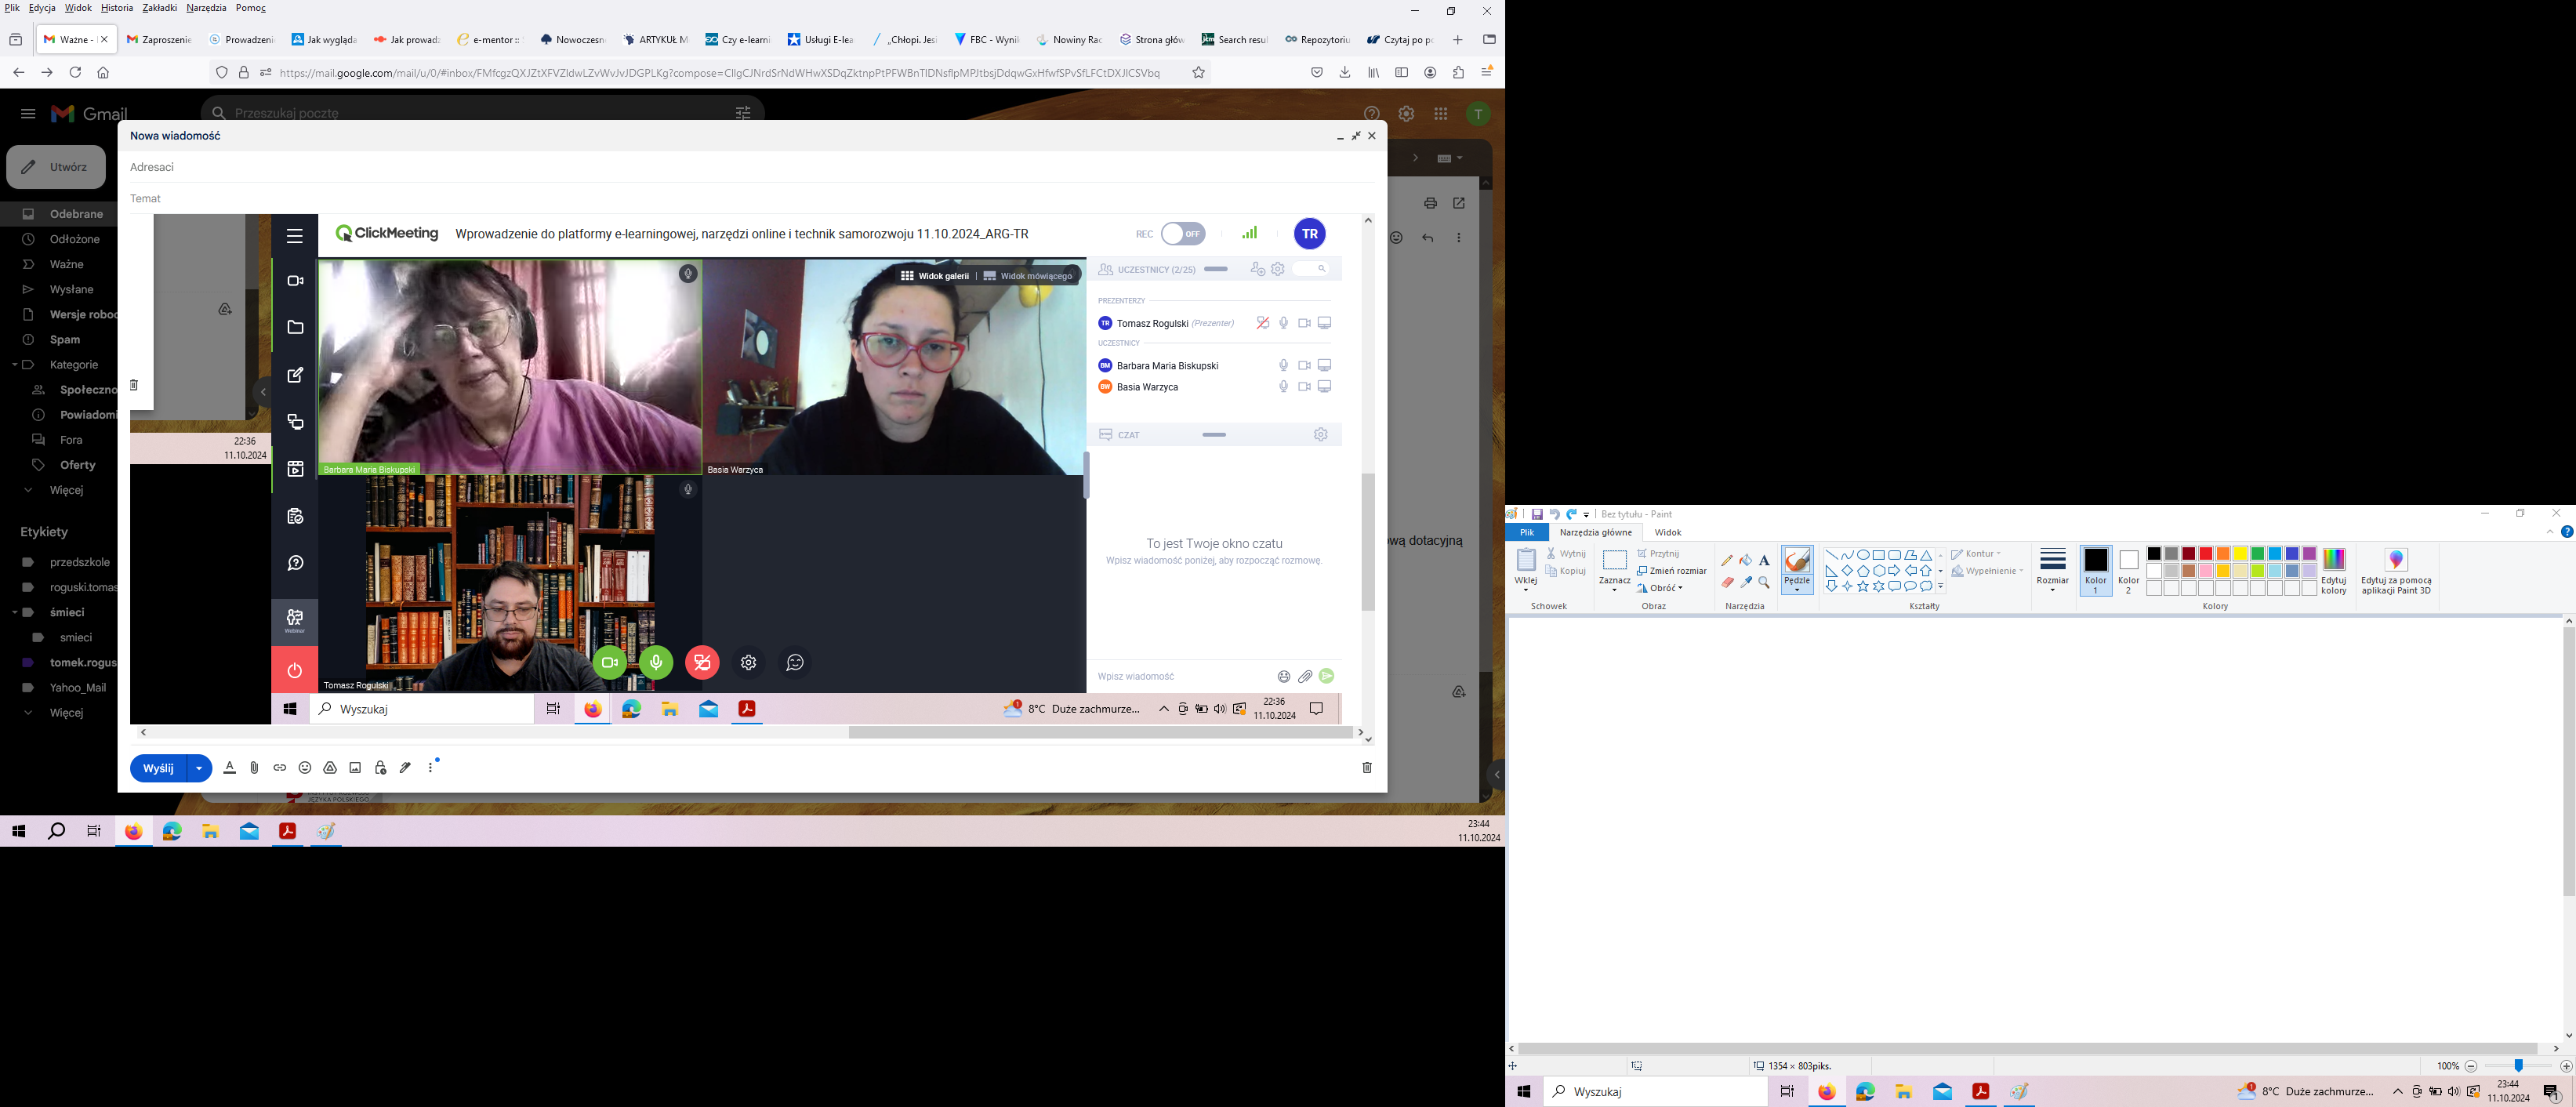Screen dimensions: 2576x1107
Task: Select the Eraser tool in Paint
Action: click(x=1727, y=582)
